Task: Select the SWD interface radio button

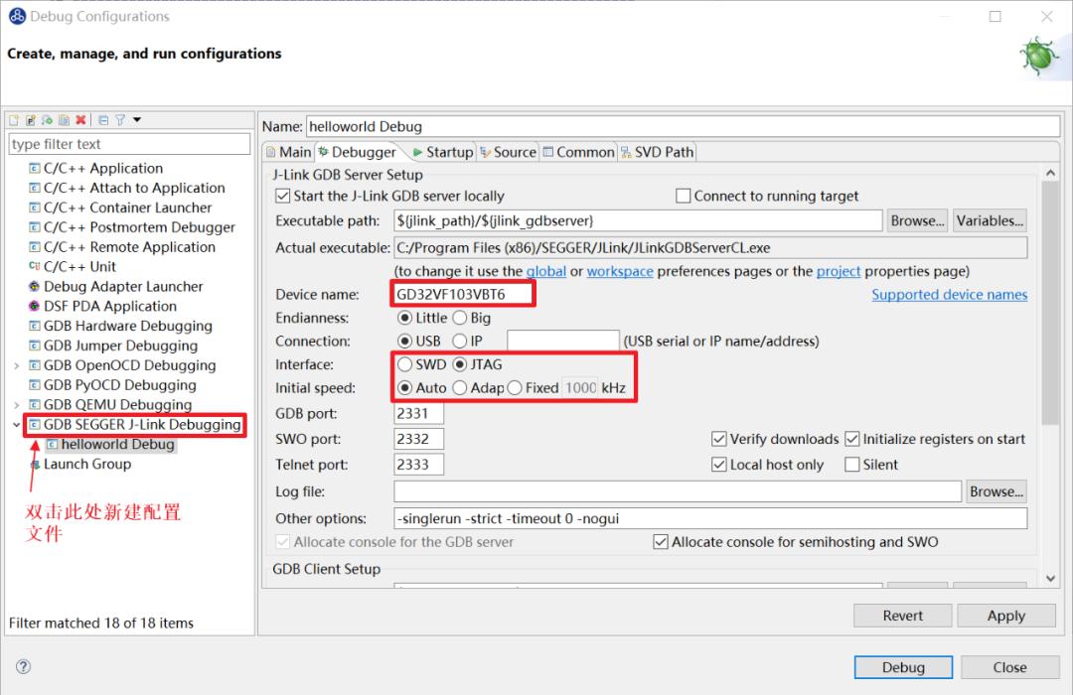Action: [x=404, y=364]
